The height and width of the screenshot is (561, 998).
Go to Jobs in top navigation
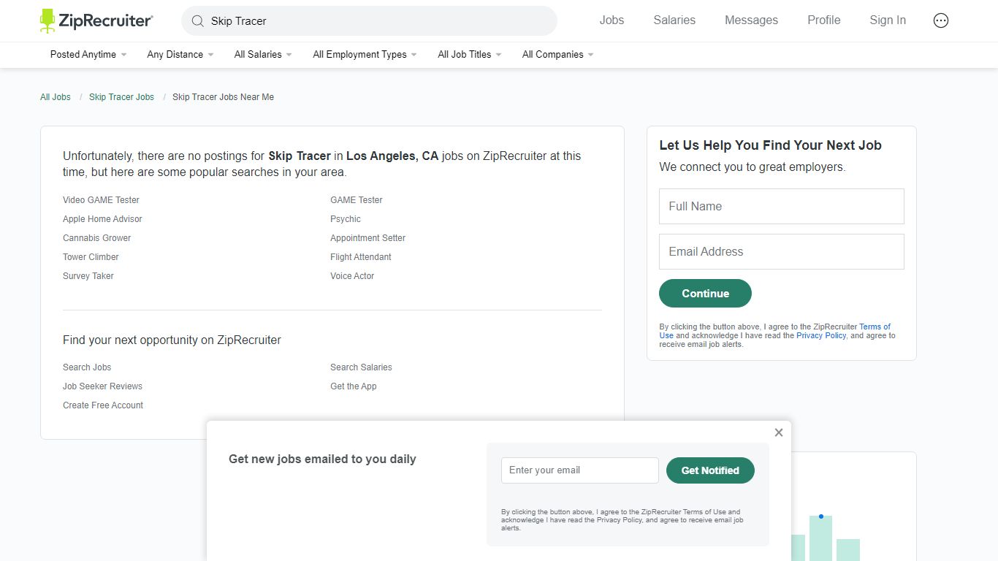point(612,20)
